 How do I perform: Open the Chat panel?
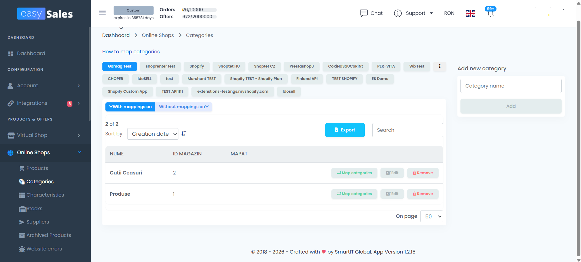click(x=371, y=13)
